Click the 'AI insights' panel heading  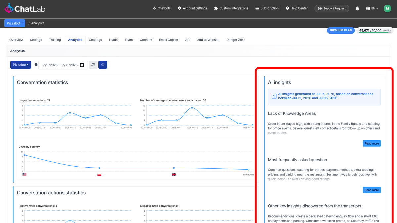[x=280, y=83]
